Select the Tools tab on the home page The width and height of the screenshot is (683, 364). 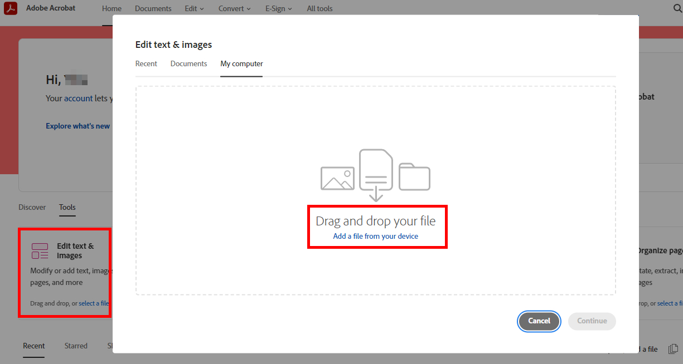pos(67,207)
